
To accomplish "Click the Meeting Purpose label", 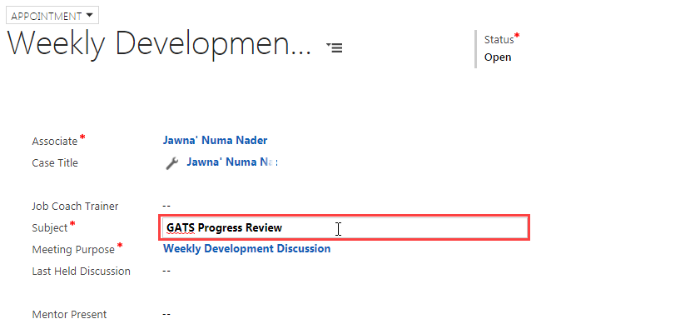I will click(x=73, y=249).
